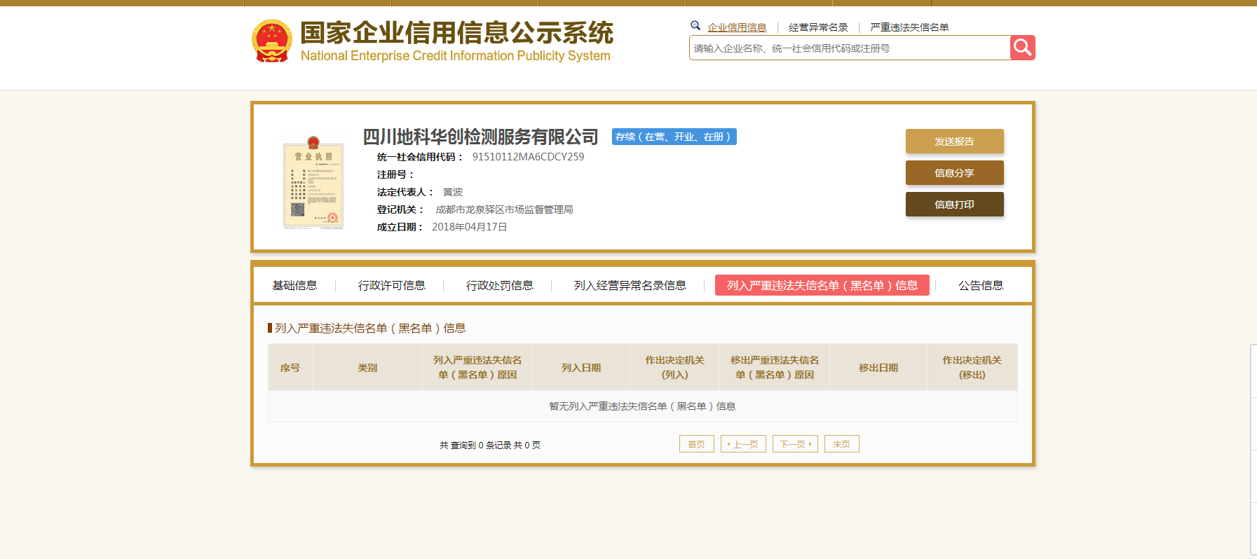Click the 作出决定机关(移出) column header
The image size is (1257, 559).
972,368
